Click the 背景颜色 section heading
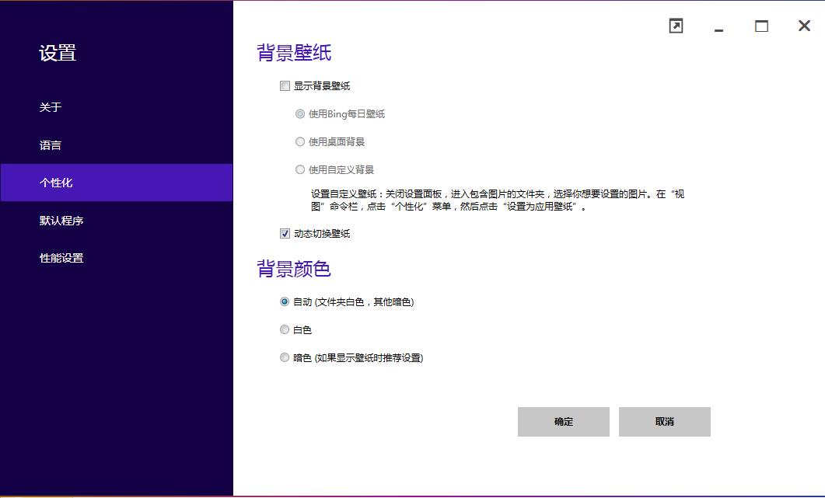Image resolution: width=825 pixels, height=498 pixels. (x=294, y=270)
